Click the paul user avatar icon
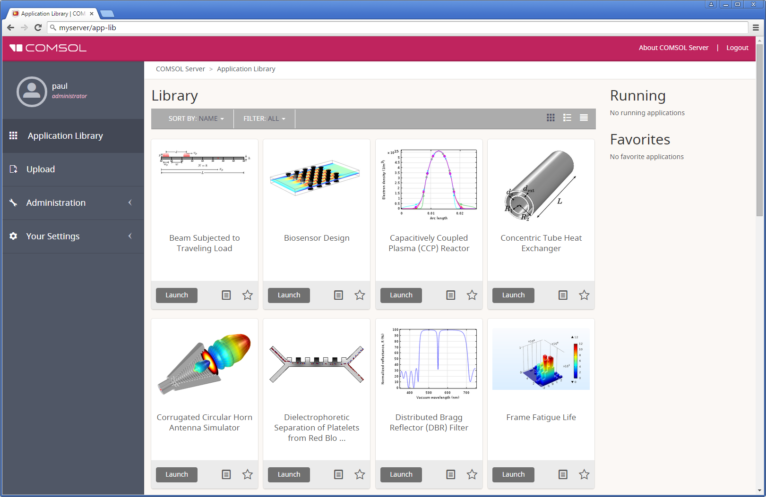 coord(32,92)
